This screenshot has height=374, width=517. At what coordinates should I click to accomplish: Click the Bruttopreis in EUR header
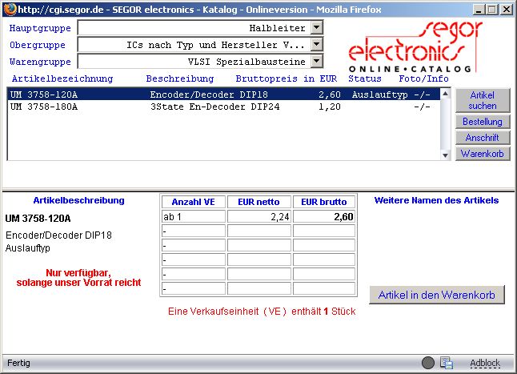287,78
